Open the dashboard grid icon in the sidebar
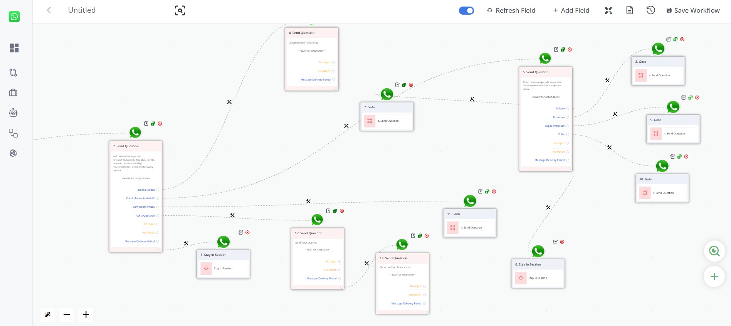 [14, 48]
